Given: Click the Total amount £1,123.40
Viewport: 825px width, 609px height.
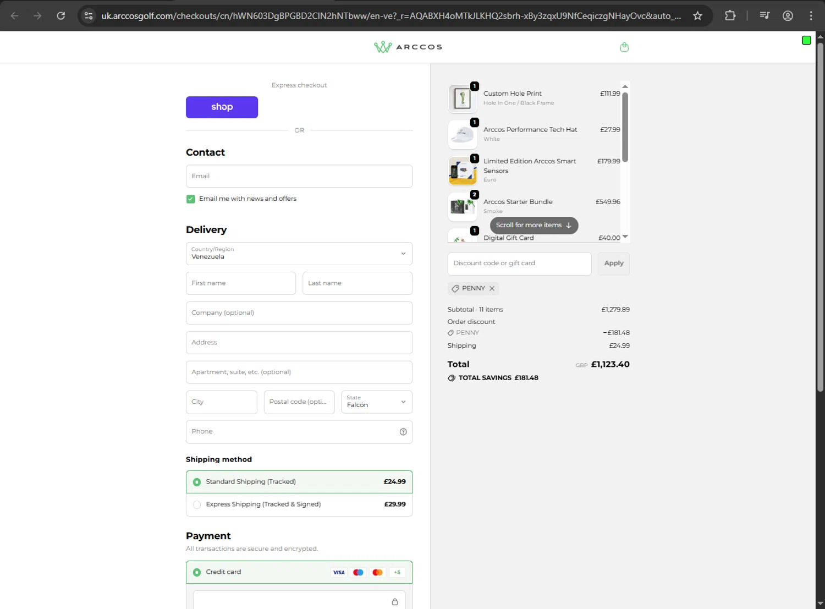Looking at the screenshot, I should 610,365.
